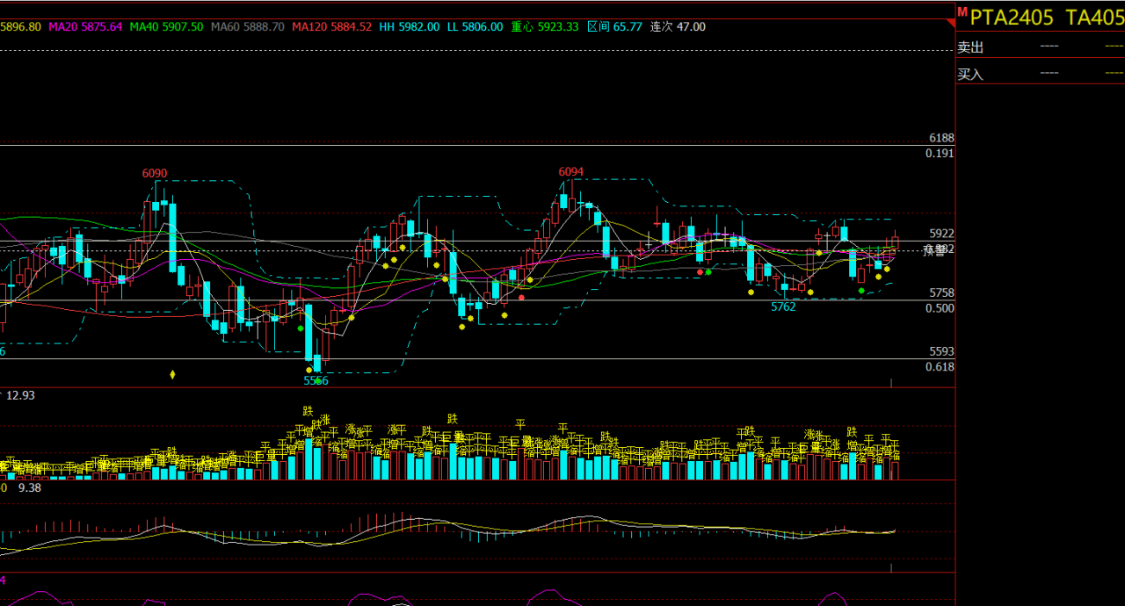Click the 0.191 retracement level label
This screenshot has width=1125, height=606.
coord(940,154)
